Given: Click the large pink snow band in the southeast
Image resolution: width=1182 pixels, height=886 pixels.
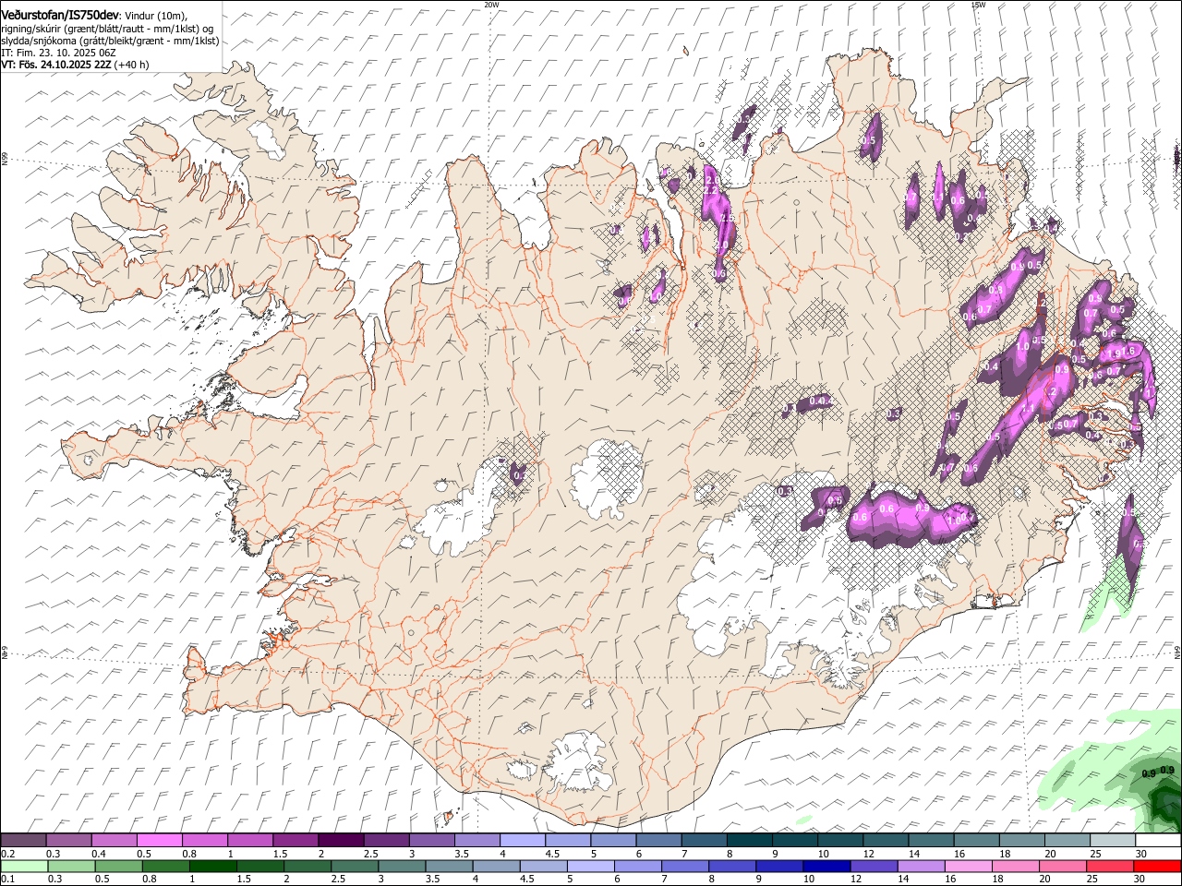Looking at the screenshot, I should tap(910, 519).
